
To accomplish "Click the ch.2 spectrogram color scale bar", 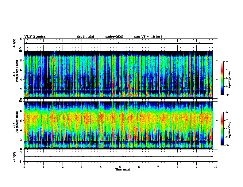I will (x=222, y=129).
